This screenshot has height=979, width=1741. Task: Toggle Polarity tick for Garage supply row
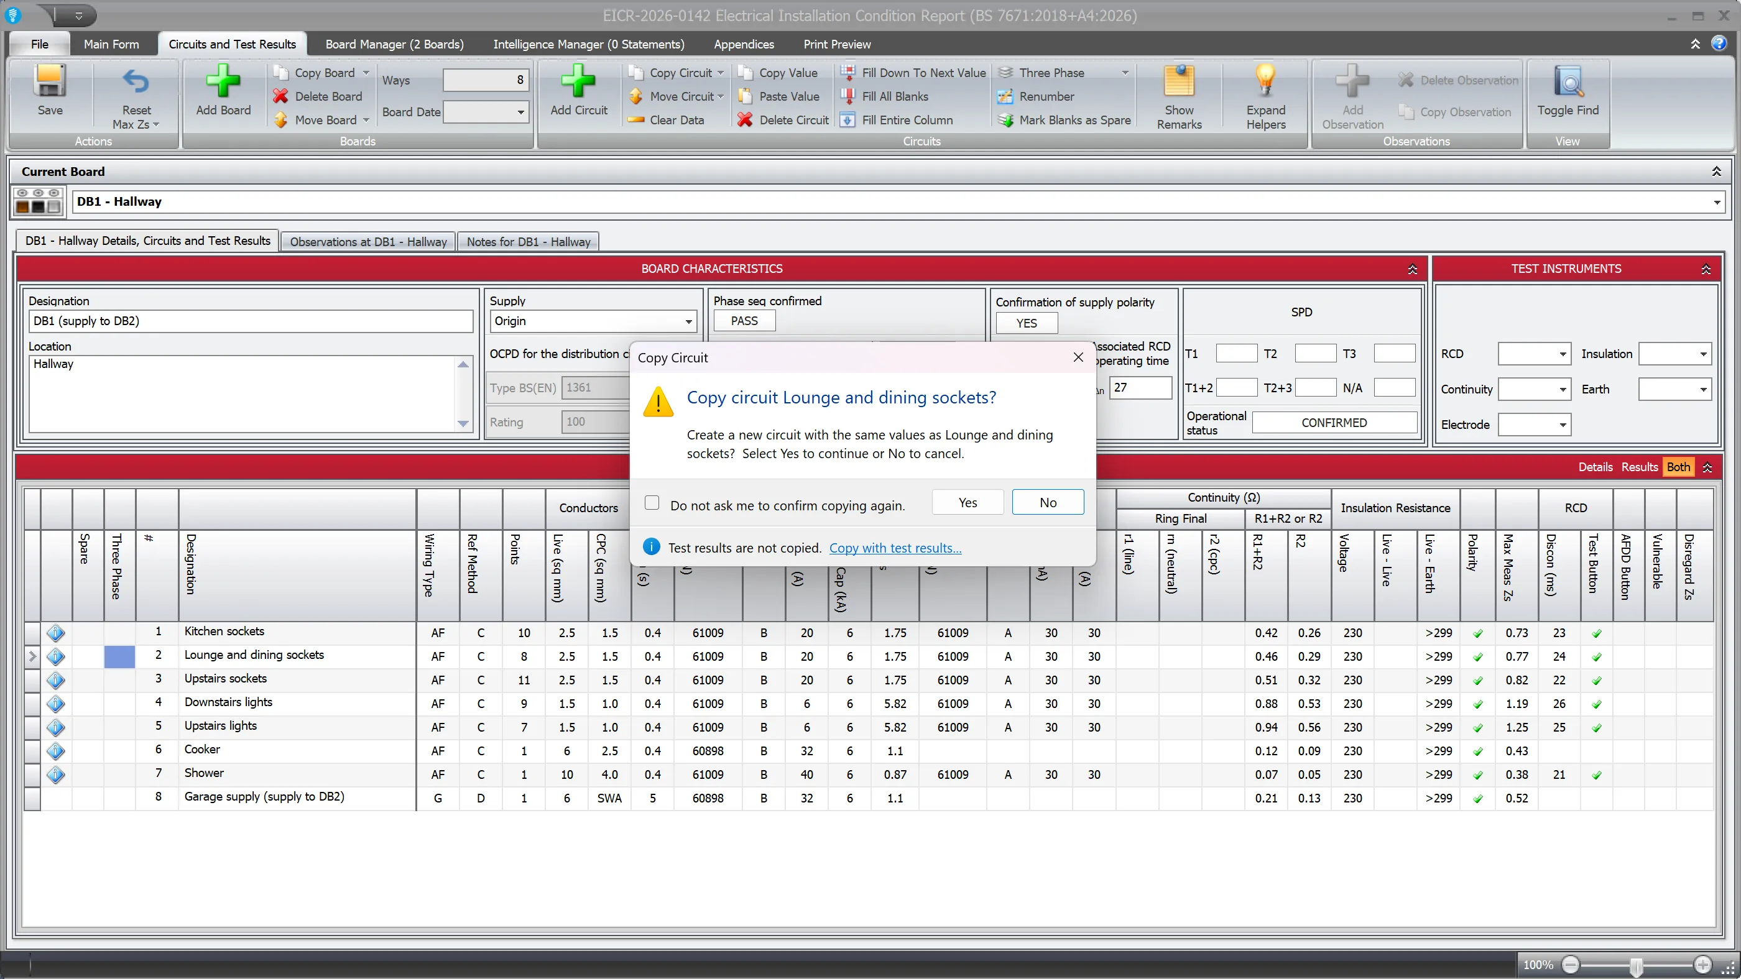[x=1478, y=799]
